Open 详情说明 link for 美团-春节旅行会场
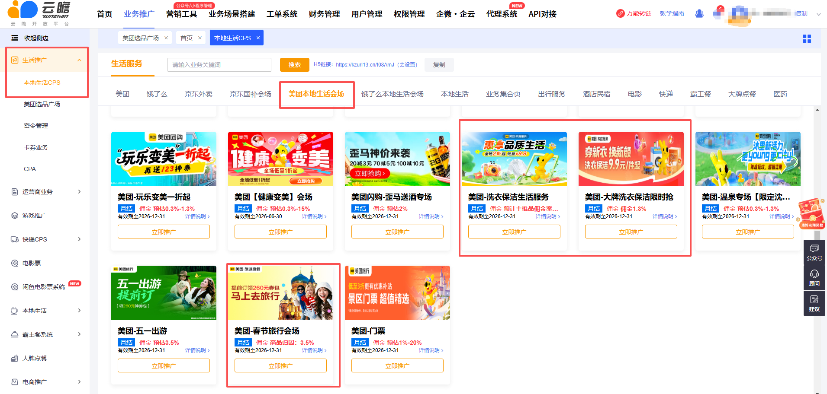This screenshot has width=827, height=394. pyautogui.click(x=314, y=350)
